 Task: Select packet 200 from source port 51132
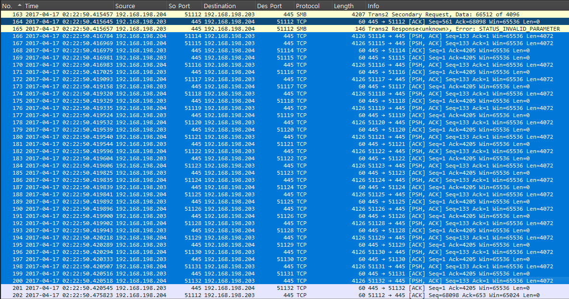click(284, 281)
